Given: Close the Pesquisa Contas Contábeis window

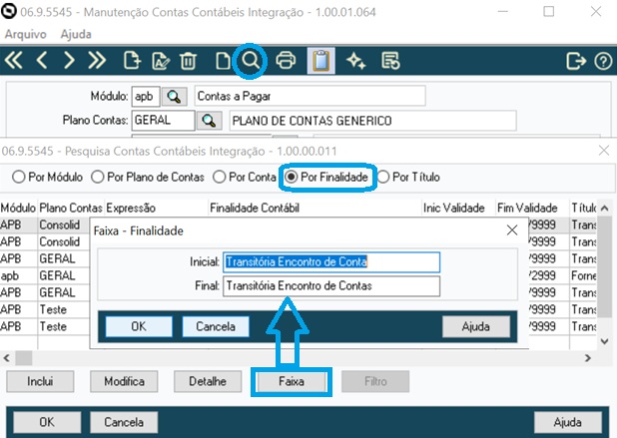Looking at the screenshot, I should click(604, 151).
